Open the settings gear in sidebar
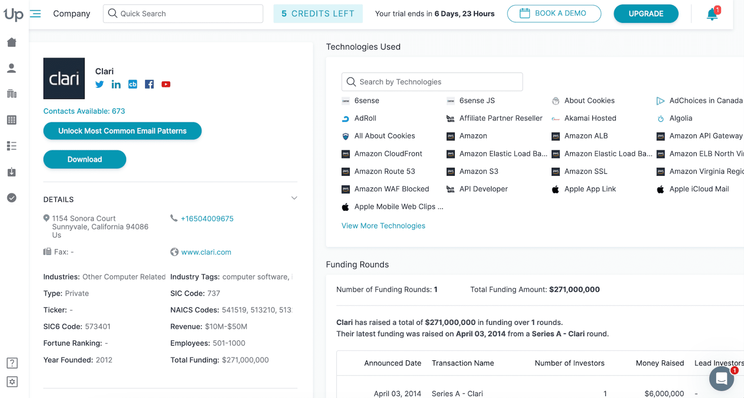 [12, 382]
